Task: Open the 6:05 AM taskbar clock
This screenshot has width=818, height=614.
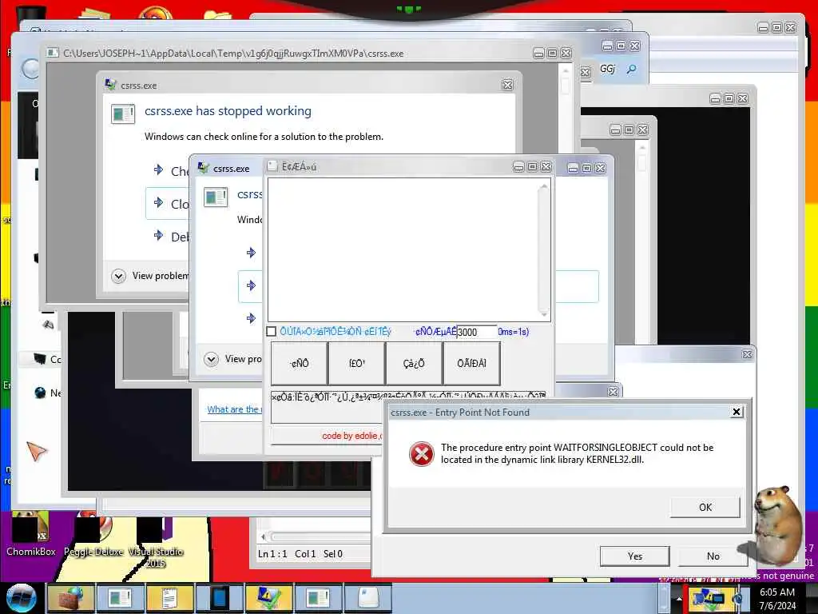Action: (777, 599)
